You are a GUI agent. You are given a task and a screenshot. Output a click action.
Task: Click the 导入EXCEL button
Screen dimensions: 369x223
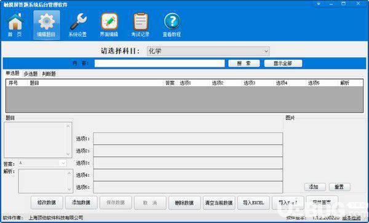(253, 203)
